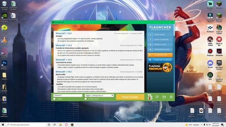Click the TL Mods icon
This screenshot has height=127, width=226.
pos(150,97)
